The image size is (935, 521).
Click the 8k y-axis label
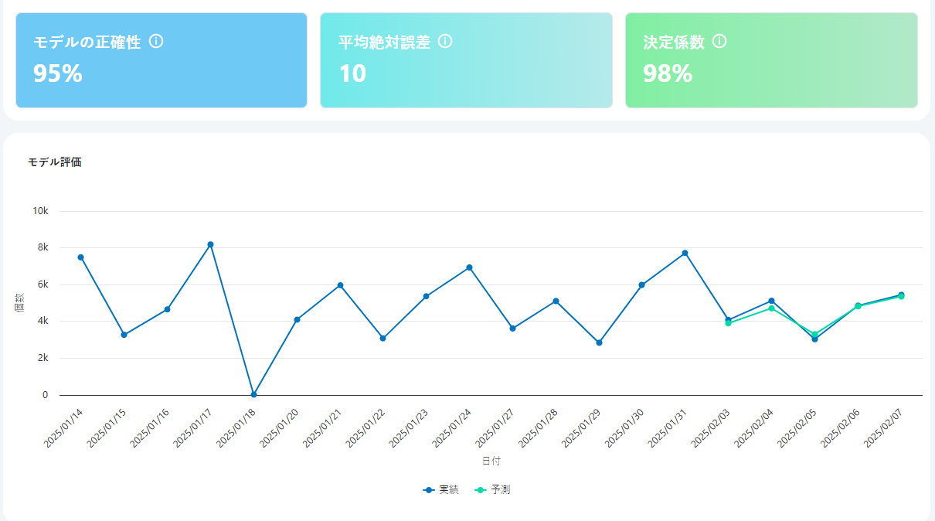[42, 247]
